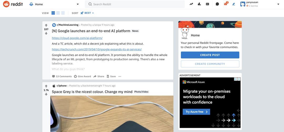The image size is (284, 132).
Task: Switch to compact view layout
Action: pos(63,13)
